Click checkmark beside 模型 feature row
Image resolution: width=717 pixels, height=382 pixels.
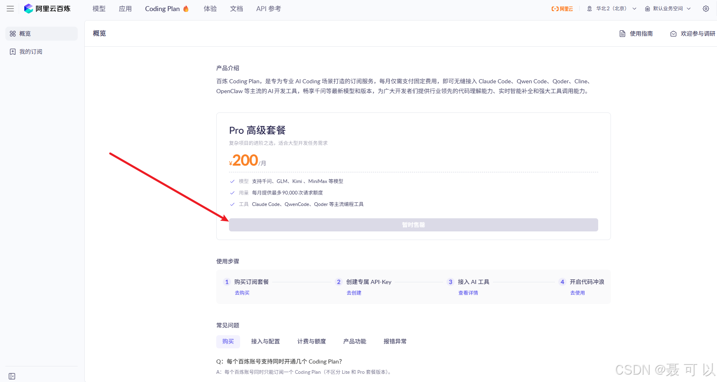[232, 181]
